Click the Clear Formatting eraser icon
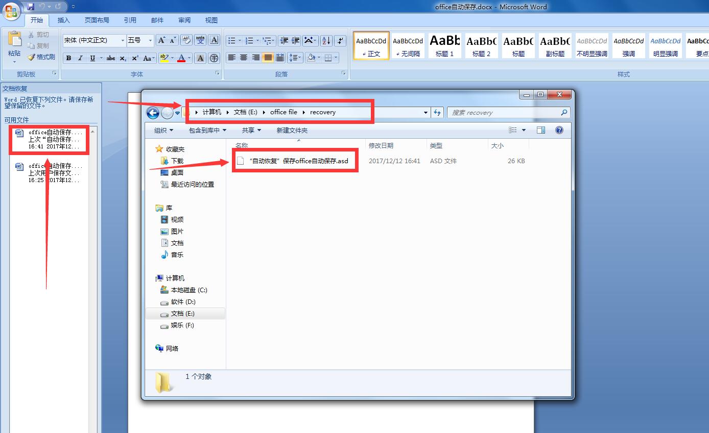The width and height of the screenshot is (709, 433). 186,40
